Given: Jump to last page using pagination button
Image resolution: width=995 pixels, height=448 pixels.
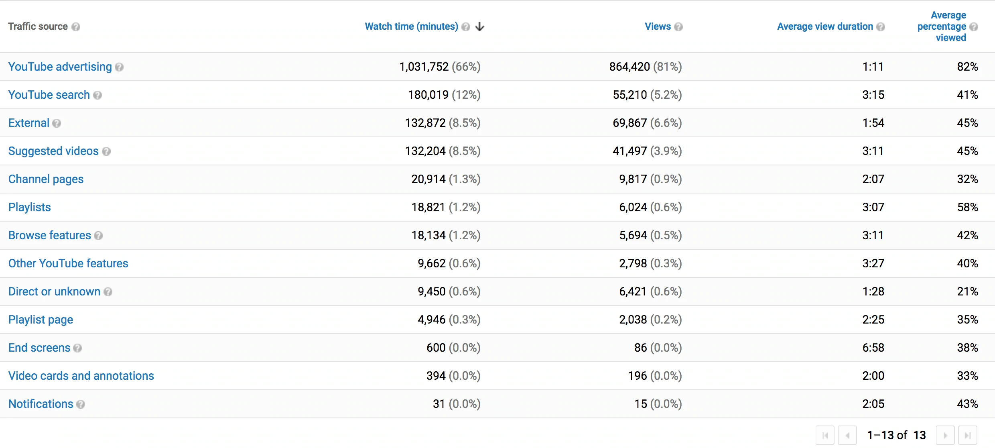Looking at the screenshot, I should tap(967, 435).
